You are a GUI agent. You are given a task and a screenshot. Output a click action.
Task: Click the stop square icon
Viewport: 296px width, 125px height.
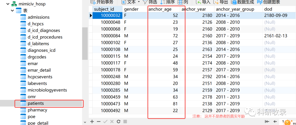click(125, 121)
